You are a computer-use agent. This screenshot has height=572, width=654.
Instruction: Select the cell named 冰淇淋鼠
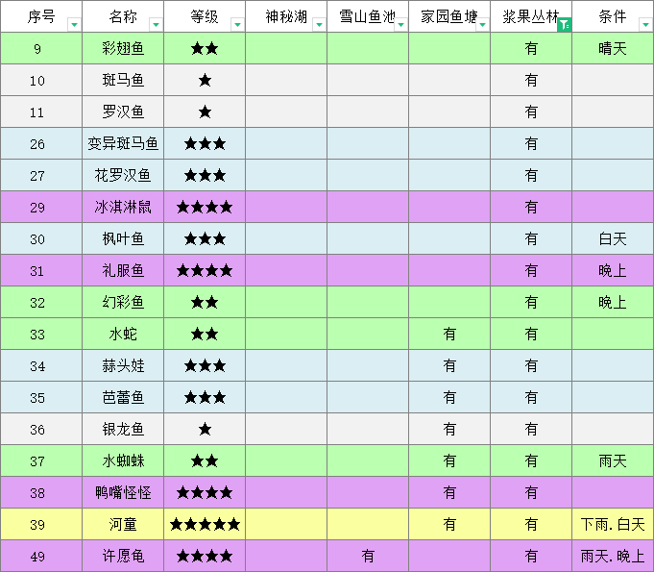click(123, 207)
